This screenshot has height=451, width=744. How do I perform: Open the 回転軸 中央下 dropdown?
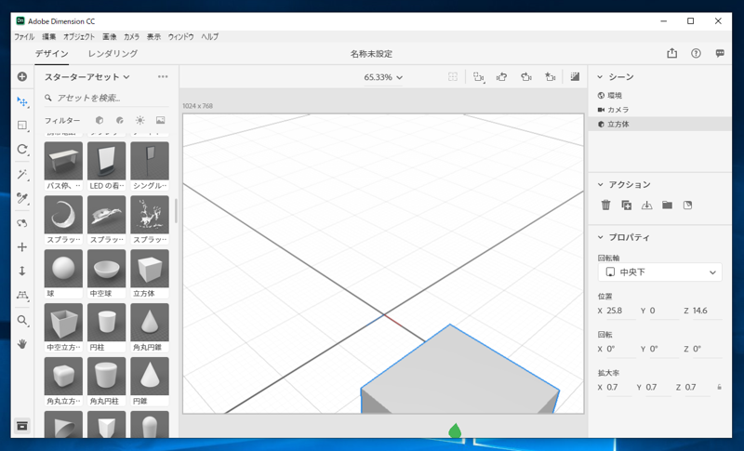click(660, 272)
